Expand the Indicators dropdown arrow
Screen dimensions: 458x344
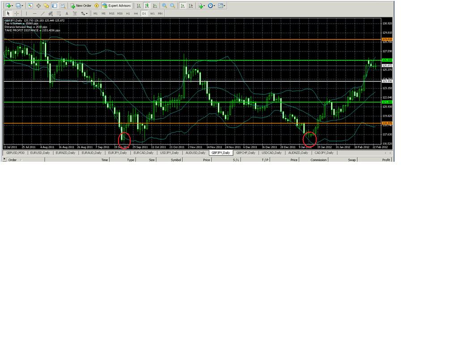(204, 6)
